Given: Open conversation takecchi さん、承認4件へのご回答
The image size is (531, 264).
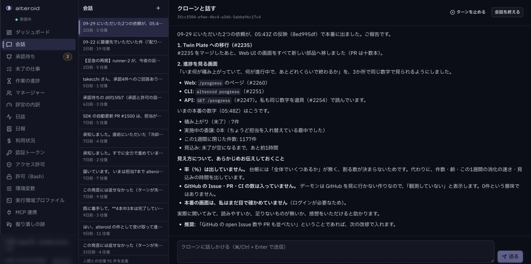Looking at the screenshot, I should click(x=123, y=82).
